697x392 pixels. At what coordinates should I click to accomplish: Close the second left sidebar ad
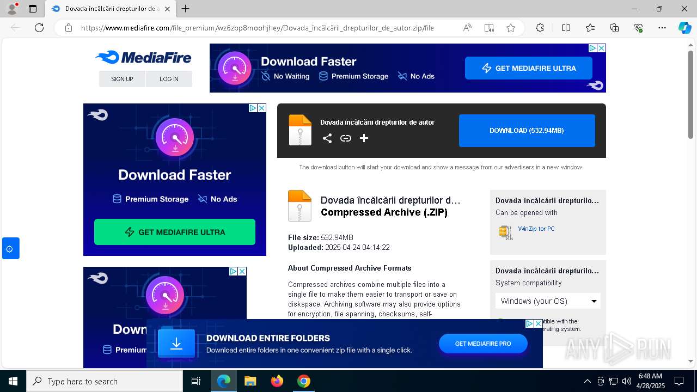click(x=242, y=271)
